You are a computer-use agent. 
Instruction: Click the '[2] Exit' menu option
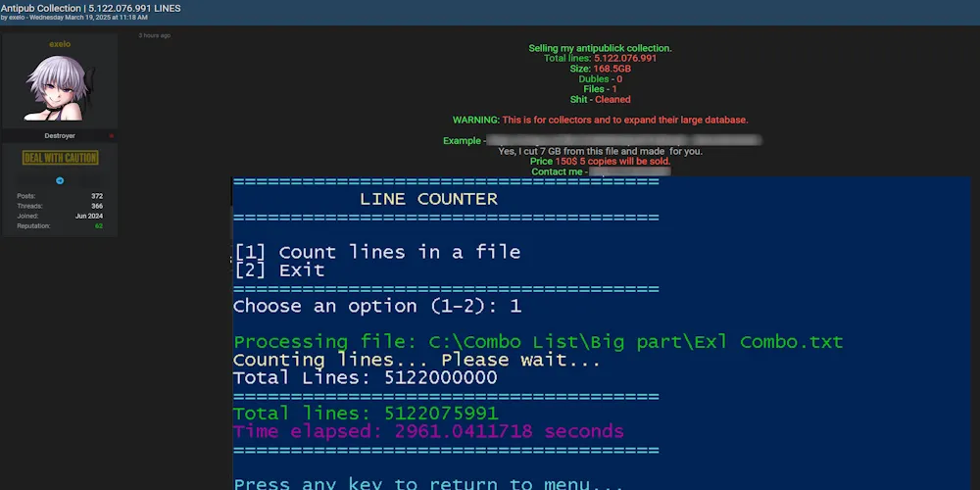279,269
